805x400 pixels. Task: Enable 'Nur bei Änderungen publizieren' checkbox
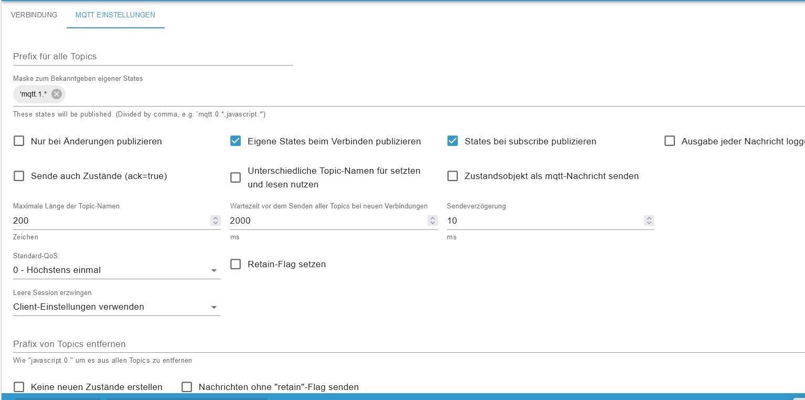coord(19,141)
